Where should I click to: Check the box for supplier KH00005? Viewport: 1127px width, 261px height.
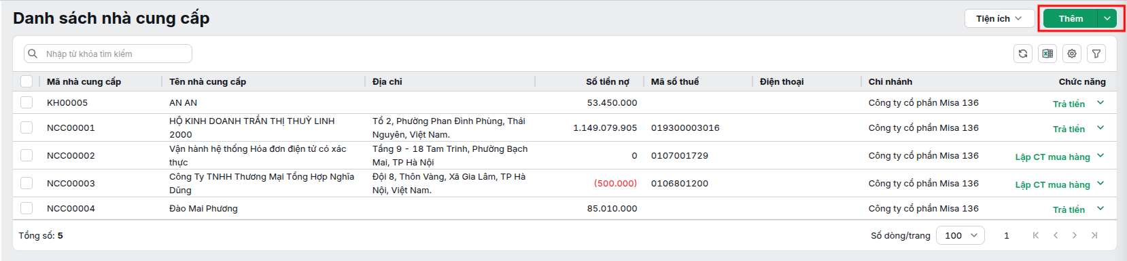pos(27,102)
